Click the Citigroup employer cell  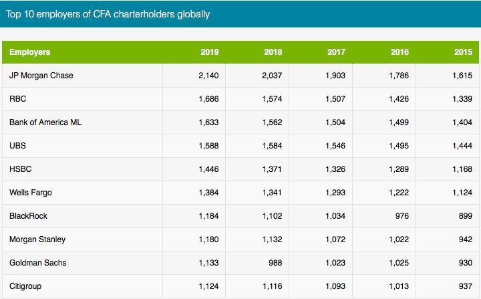tap(27, 286)
